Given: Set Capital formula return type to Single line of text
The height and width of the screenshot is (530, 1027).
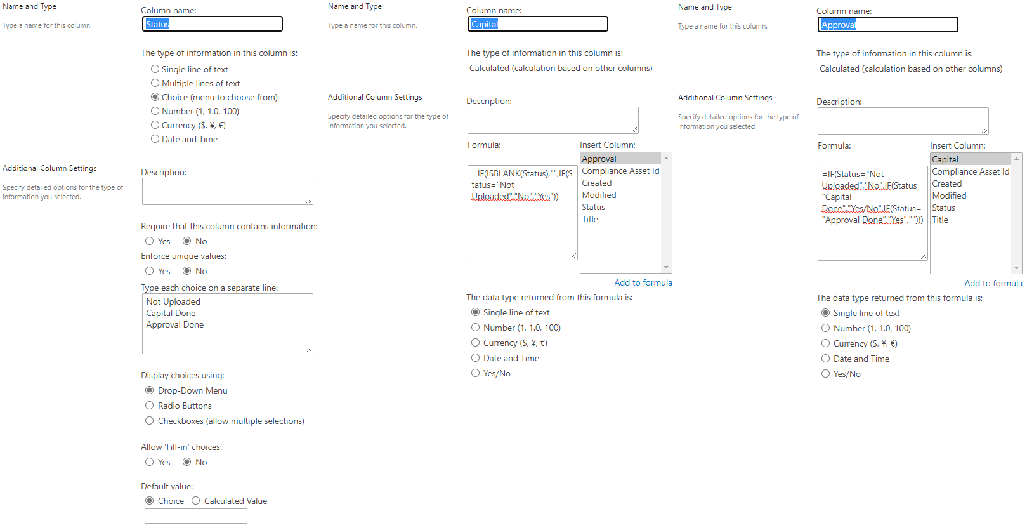Looking at the screenshot, I should tap(475, 312).
